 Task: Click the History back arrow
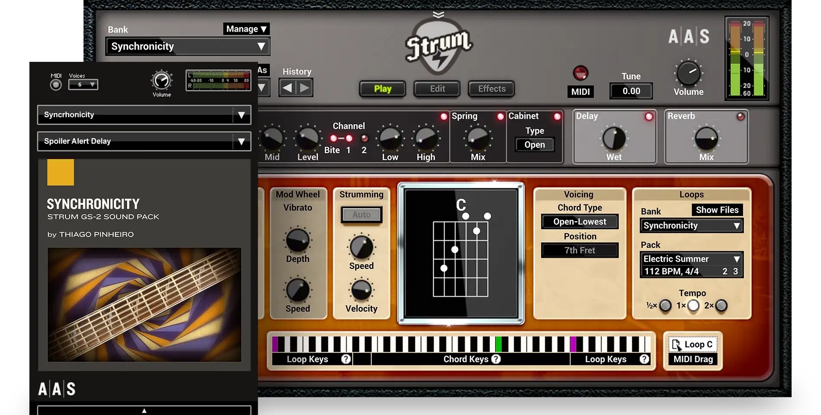pos(287,88)
